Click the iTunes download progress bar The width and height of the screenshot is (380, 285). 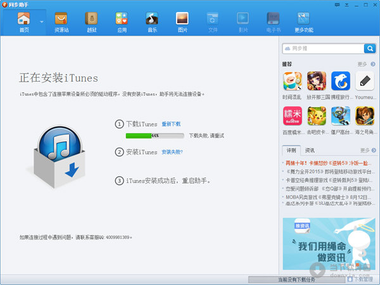coord(155,136)
